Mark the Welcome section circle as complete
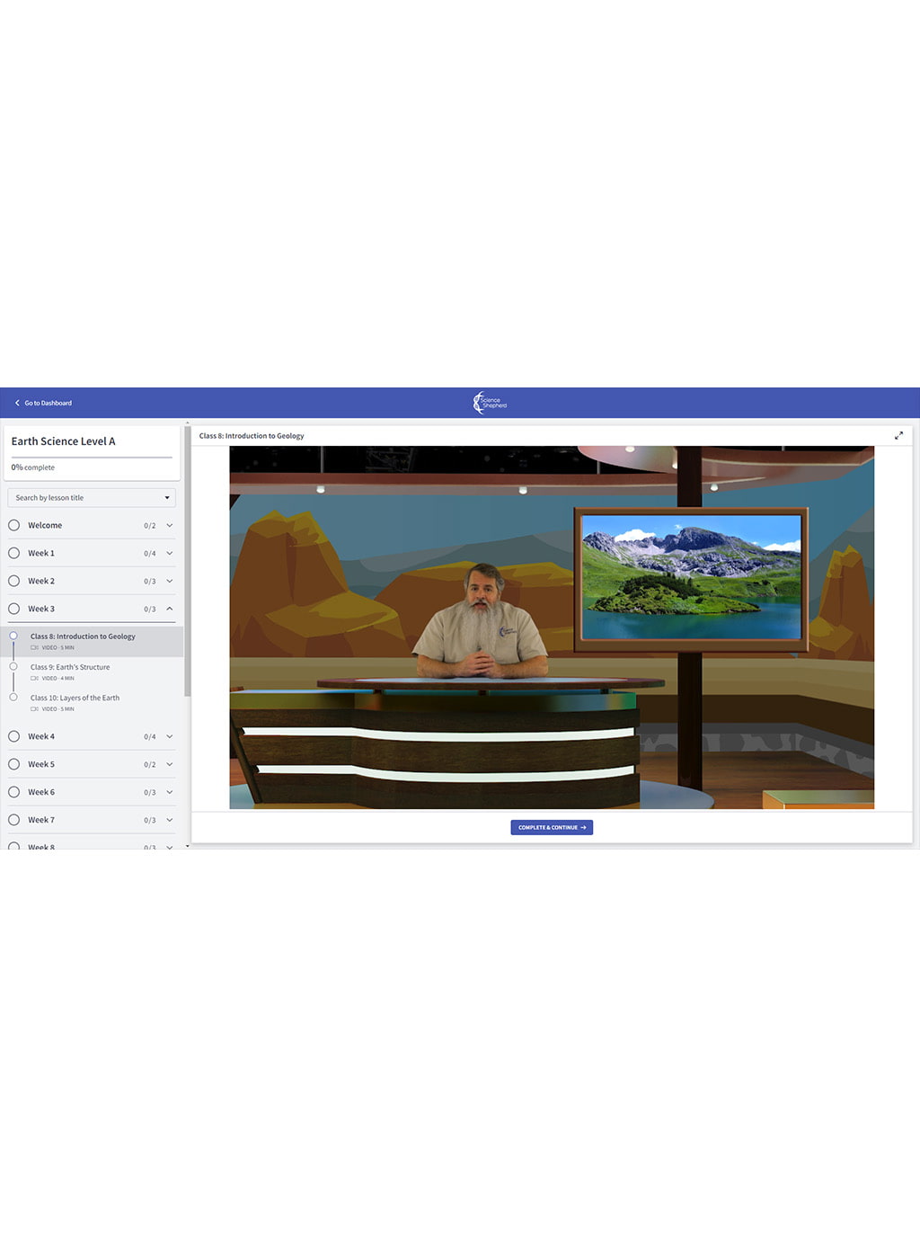Viewport: 920px width, 1237px height. click(x=13, y=525)
